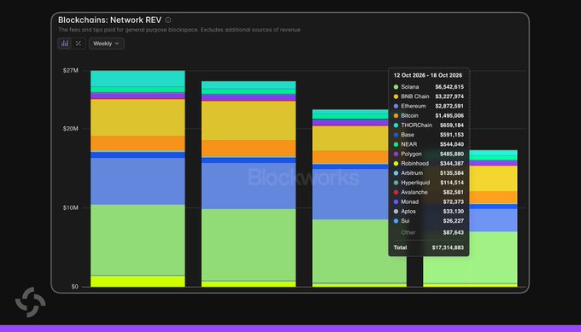
Task: Click the Hyperliquid legend dot in tooltip
Action: click(396, 183)
